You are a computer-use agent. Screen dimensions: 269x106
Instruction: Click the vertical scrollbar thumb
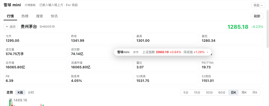tap(268, 29)
